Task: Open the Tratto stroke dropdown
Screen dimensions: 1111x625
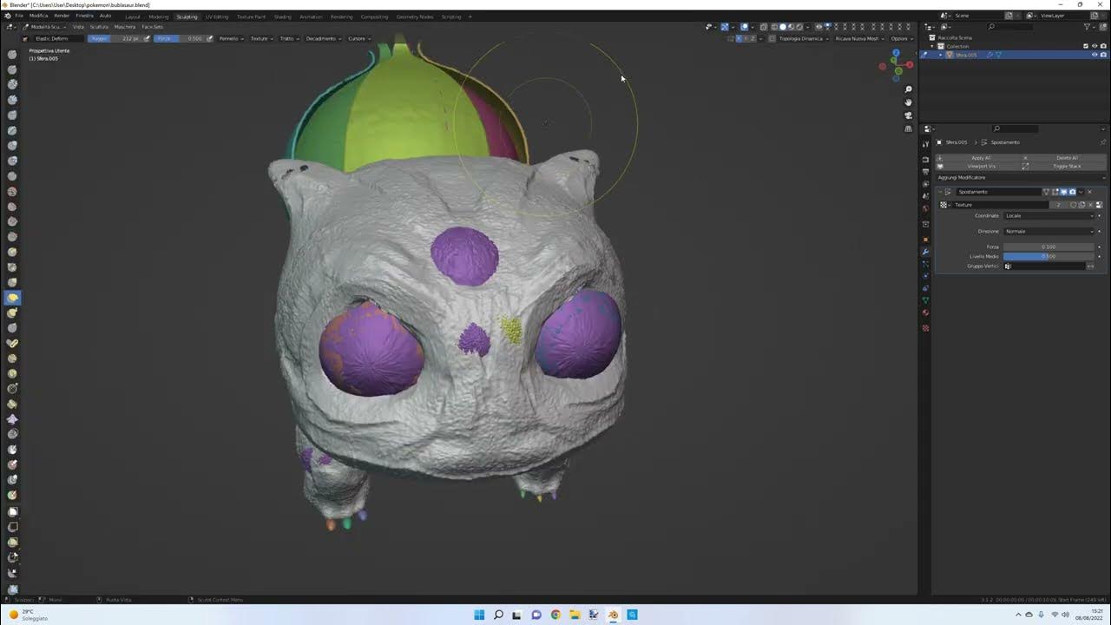Action: tap(288, 38)
